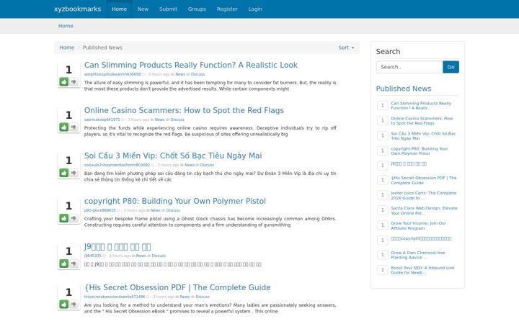
Task: Downvote the copyright P80 Polymer Pistol post
Action: click(74, 218)
